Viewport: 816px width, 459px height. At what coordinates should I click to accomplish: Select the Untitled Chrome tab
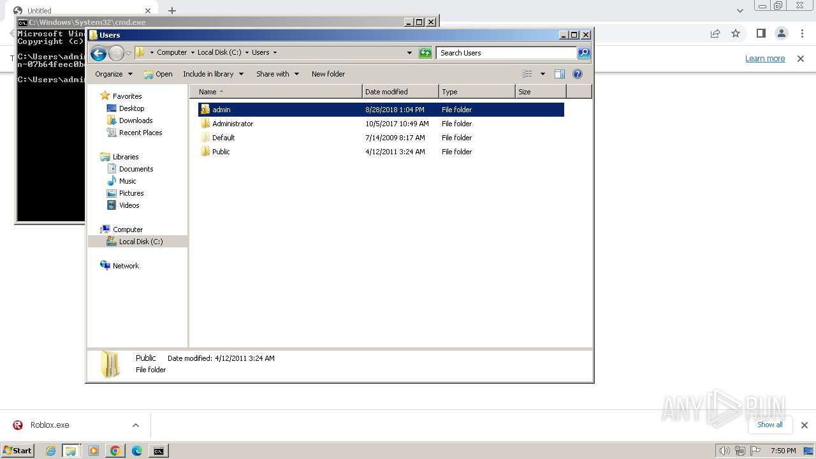tap(82, 11)
